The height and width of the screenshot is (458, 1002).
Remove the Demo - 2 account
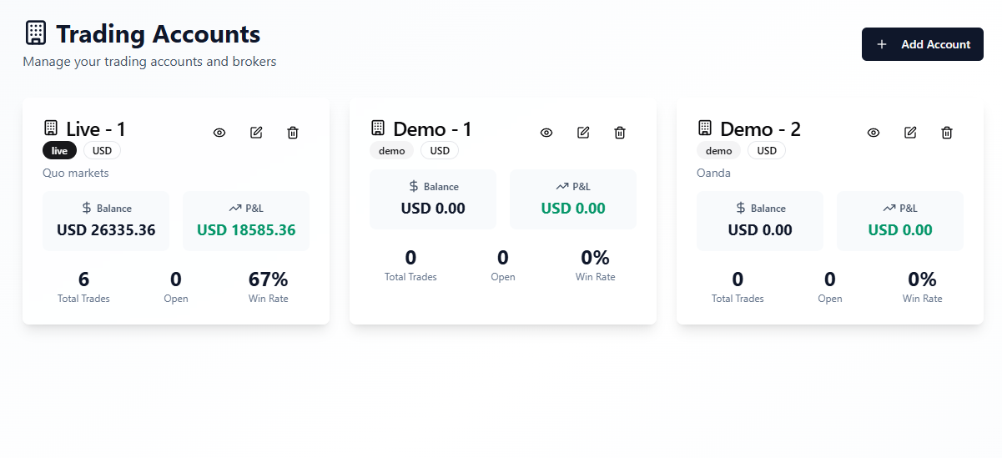click(x=947, y=133)
